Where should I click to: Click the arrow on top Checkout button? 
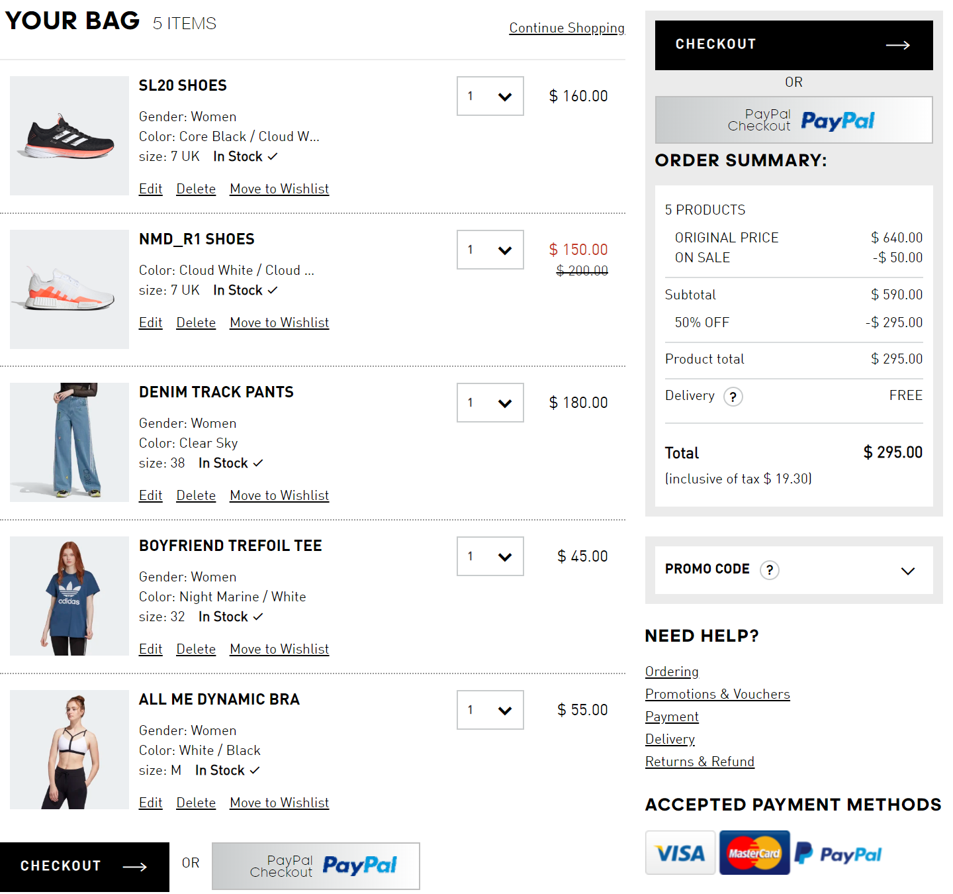coord(897,45)
